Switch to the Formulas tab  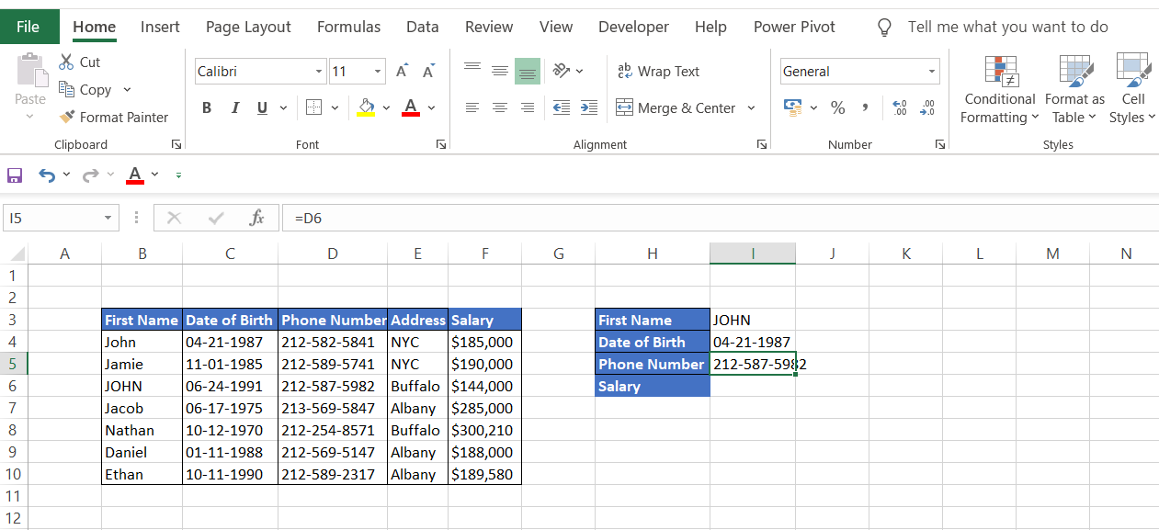click(x=348, y=27)
